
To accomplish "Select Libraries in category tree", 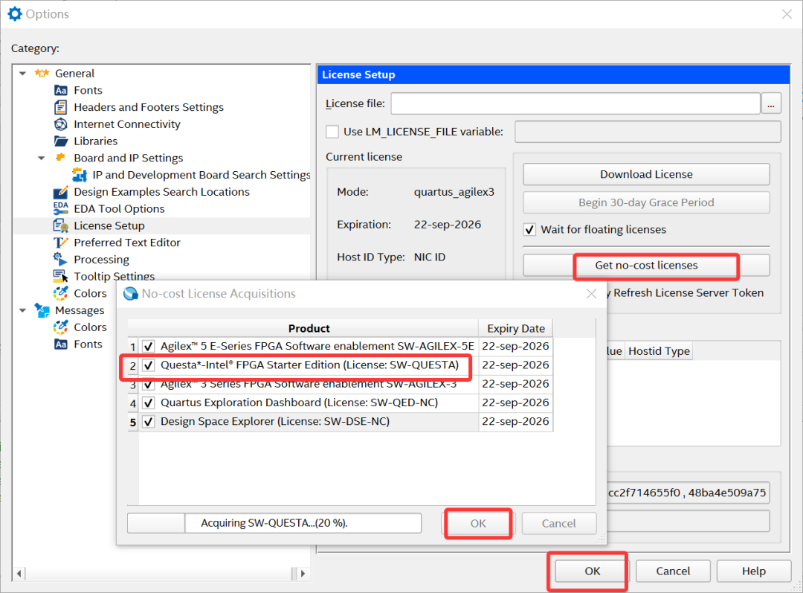I will [96, 141].
